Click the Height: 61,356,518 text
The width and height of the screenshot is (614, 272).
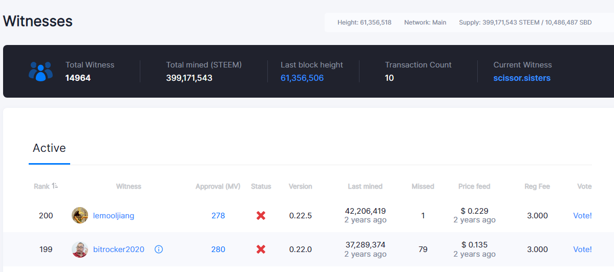[364, 22]
